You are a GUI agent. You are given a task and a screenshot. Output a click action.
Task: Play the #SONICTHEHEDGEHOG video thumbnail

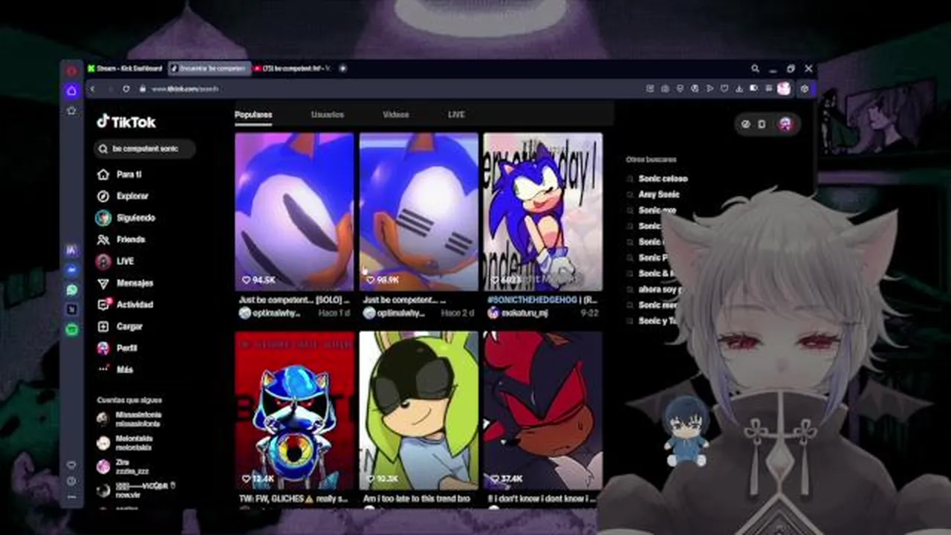point(543,212)
